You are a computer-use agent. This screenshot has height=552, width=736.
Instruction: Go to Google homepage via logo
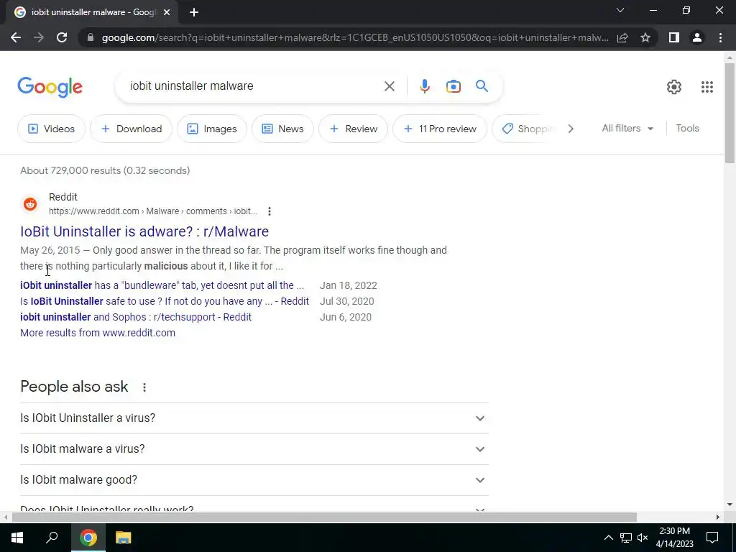click(50, 87)
